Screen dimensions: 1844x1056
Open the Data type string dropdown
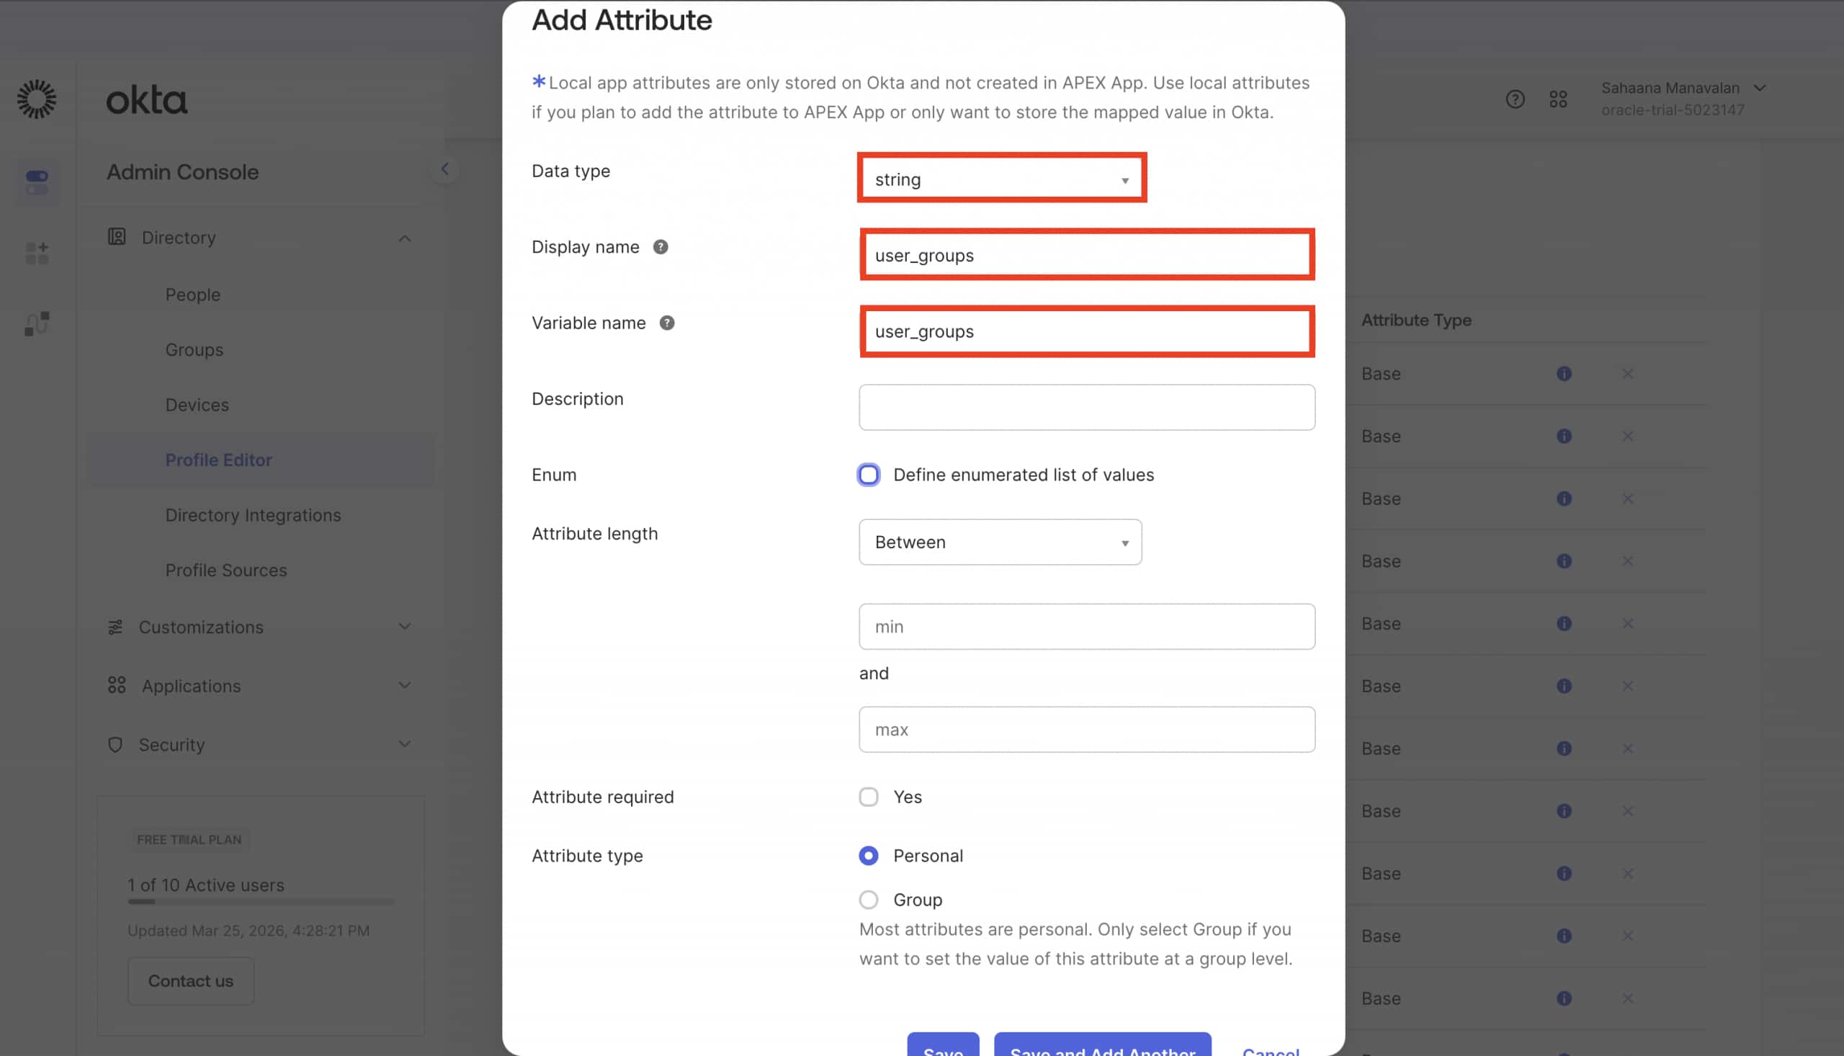(x=1001, y=179)
